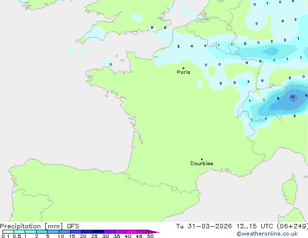Select the 15–20 mm blue legend swatch

pyautogui.click(x=76, y=232)
